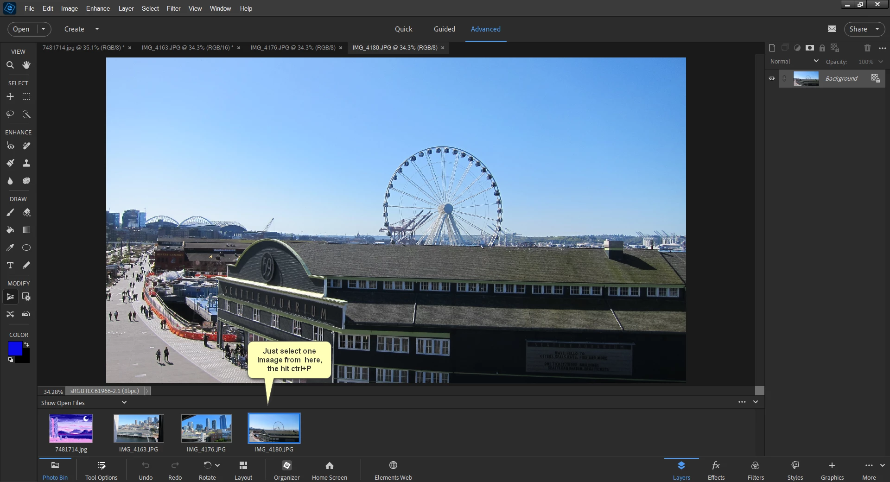The image size is (890, 482).
Task: Select the Eraser tool
Action: coord(26,213)
